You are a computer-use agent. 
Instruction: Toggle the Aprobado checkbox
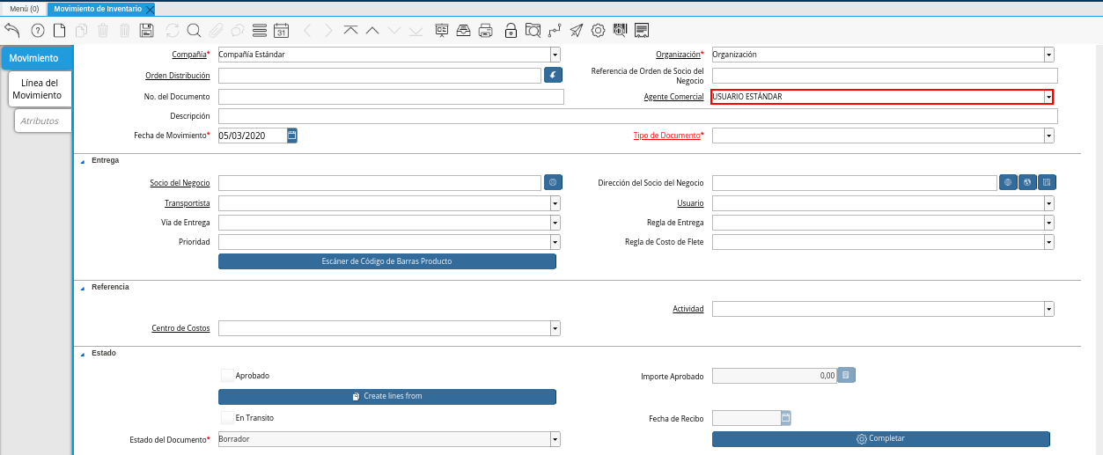point(227,376)
